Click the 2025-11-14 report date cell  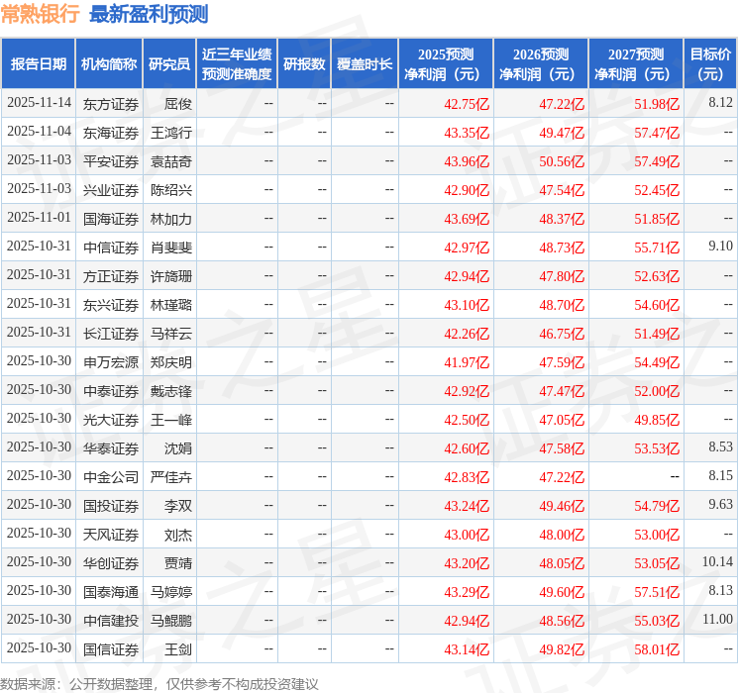click(39, 103)
